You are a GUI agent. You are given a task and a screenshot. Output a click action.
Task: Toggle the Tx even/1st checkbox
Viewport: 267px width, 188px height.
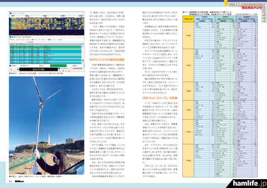pos(59,68)
